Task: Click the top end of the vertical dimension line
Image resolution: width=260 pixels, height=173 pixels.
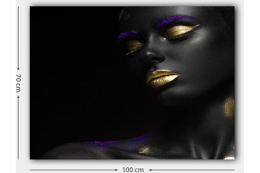Action: (18, 7)
